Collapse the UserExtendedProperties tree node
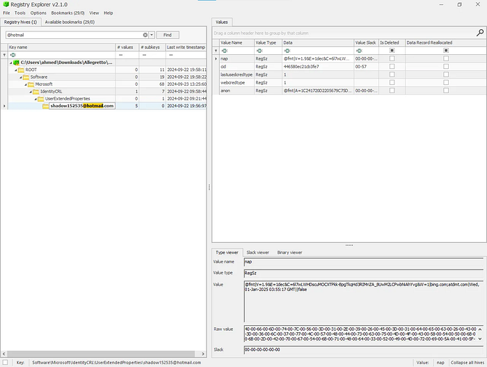Image resolution: width=487 pixels, height=367 pixels. coord(35,99)
